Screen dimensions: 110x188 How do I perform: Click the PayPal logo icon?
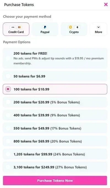click(x=45, y=27)
